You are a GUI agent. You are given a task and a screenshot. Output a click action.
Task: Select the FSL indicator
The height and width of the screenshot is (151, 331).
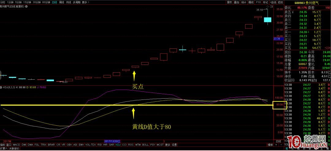click(37, 145)
